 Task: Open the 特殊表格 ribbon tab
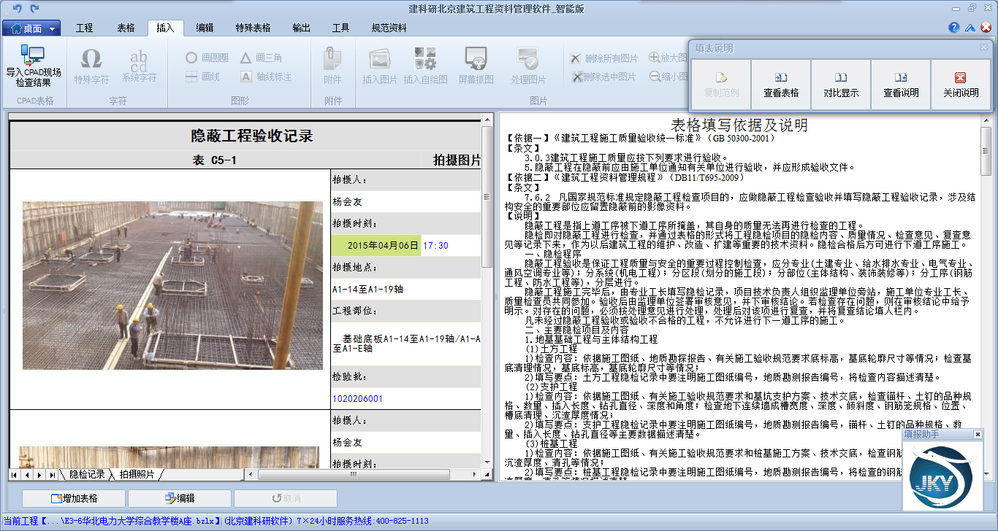(x=253, y=28)
